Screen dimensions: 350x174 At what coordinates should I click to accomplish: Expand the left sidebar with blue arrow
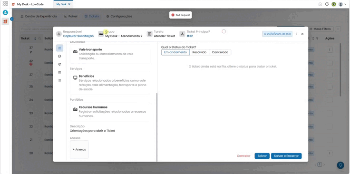[11, 19]
